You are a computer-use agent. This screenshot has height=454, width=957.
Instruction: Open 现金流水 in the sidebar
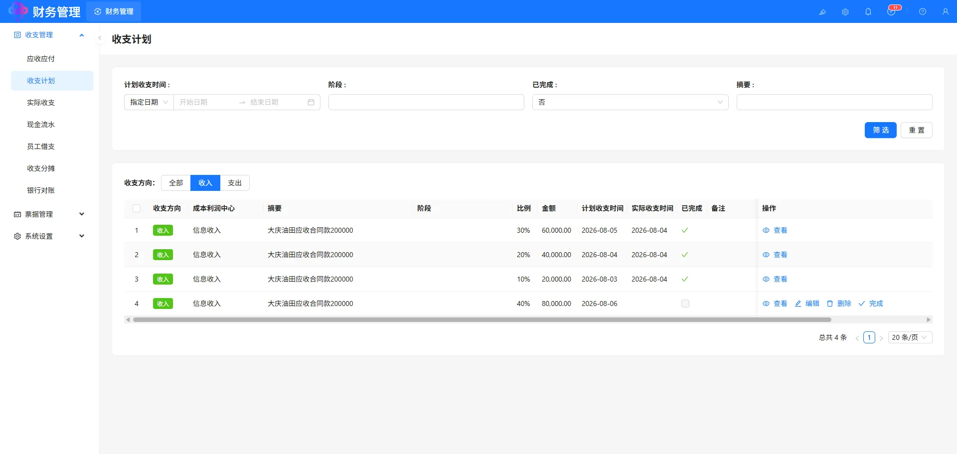click(x=52, y=125)
